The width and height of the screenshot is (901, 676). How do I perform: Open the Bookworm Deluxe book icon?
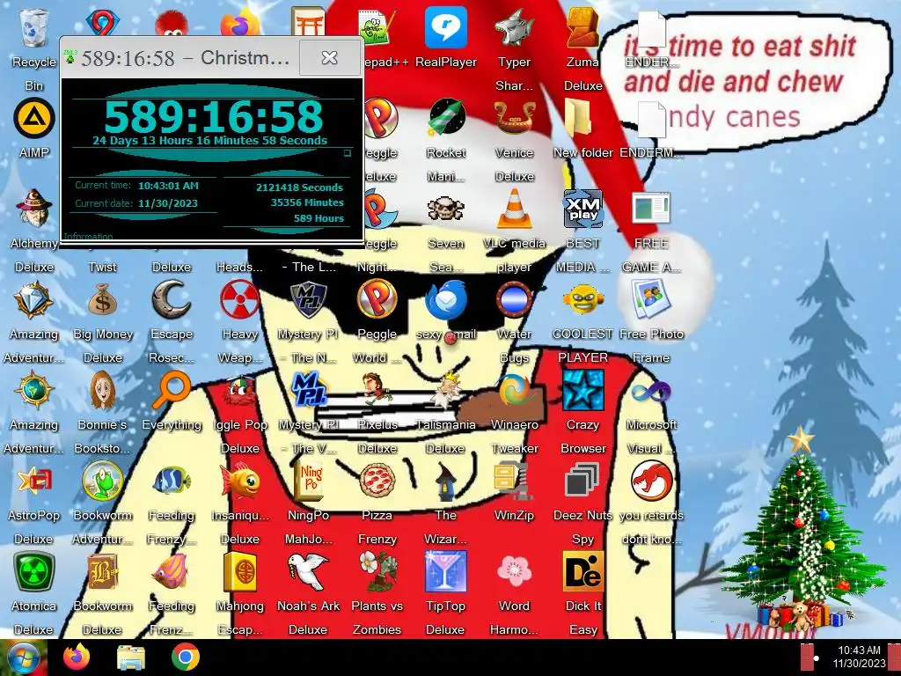(x=102, y=570)
